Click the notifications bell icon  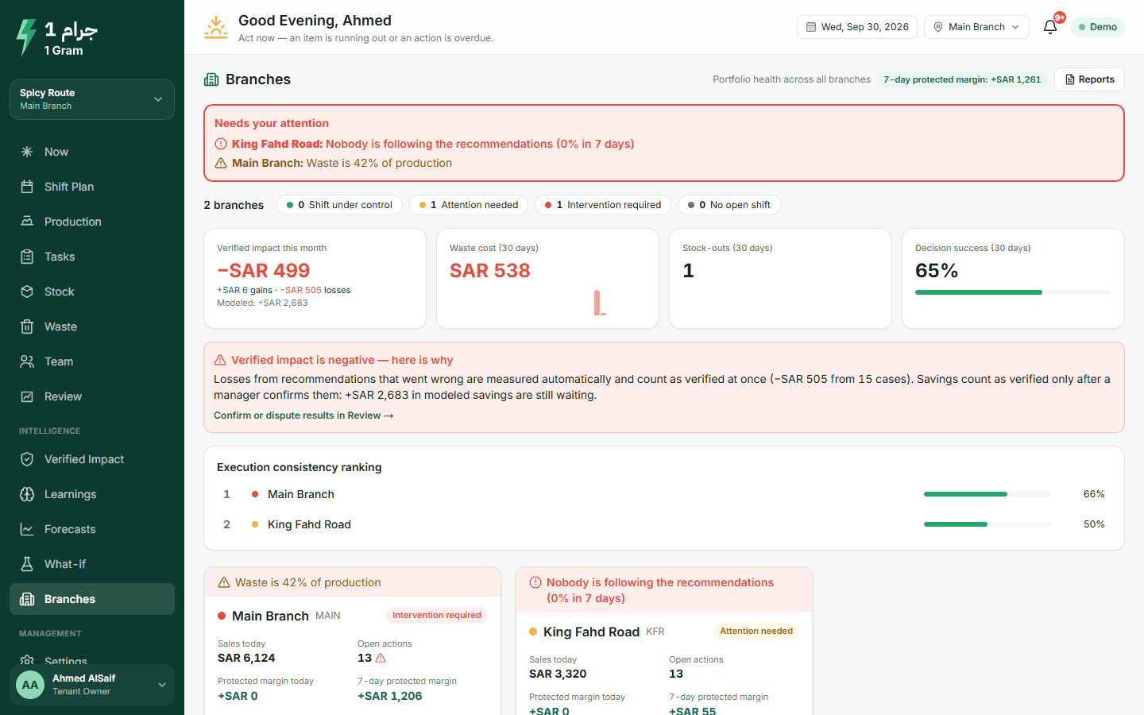tap(1050, 27)
